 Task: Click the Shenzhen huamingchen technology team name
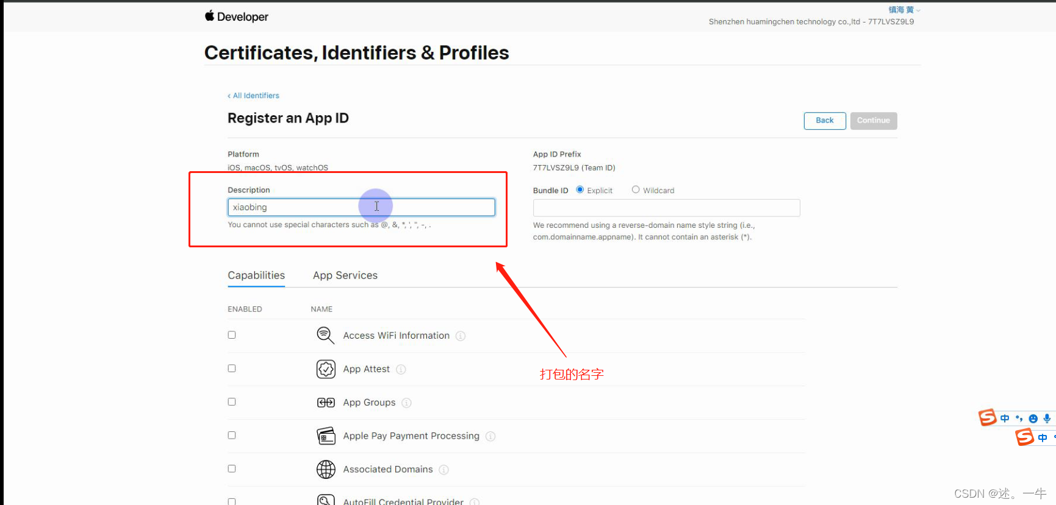coord(811,21)
